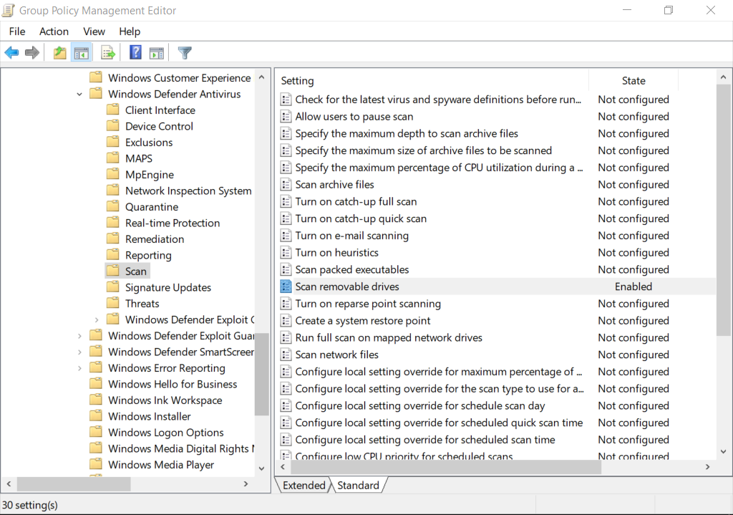
Task: Select Windows Customer Experience folder
Action: pyautogui.click(x=180, y=77)
